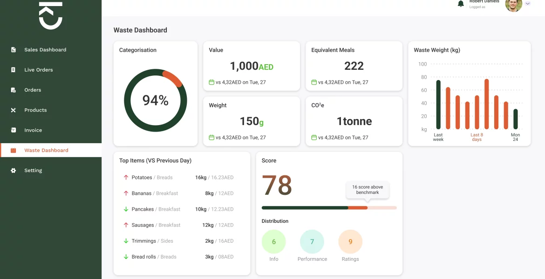Click the 1,000 AED value figure
This screenshot has width=545, height=279.
tap(252, 66)
